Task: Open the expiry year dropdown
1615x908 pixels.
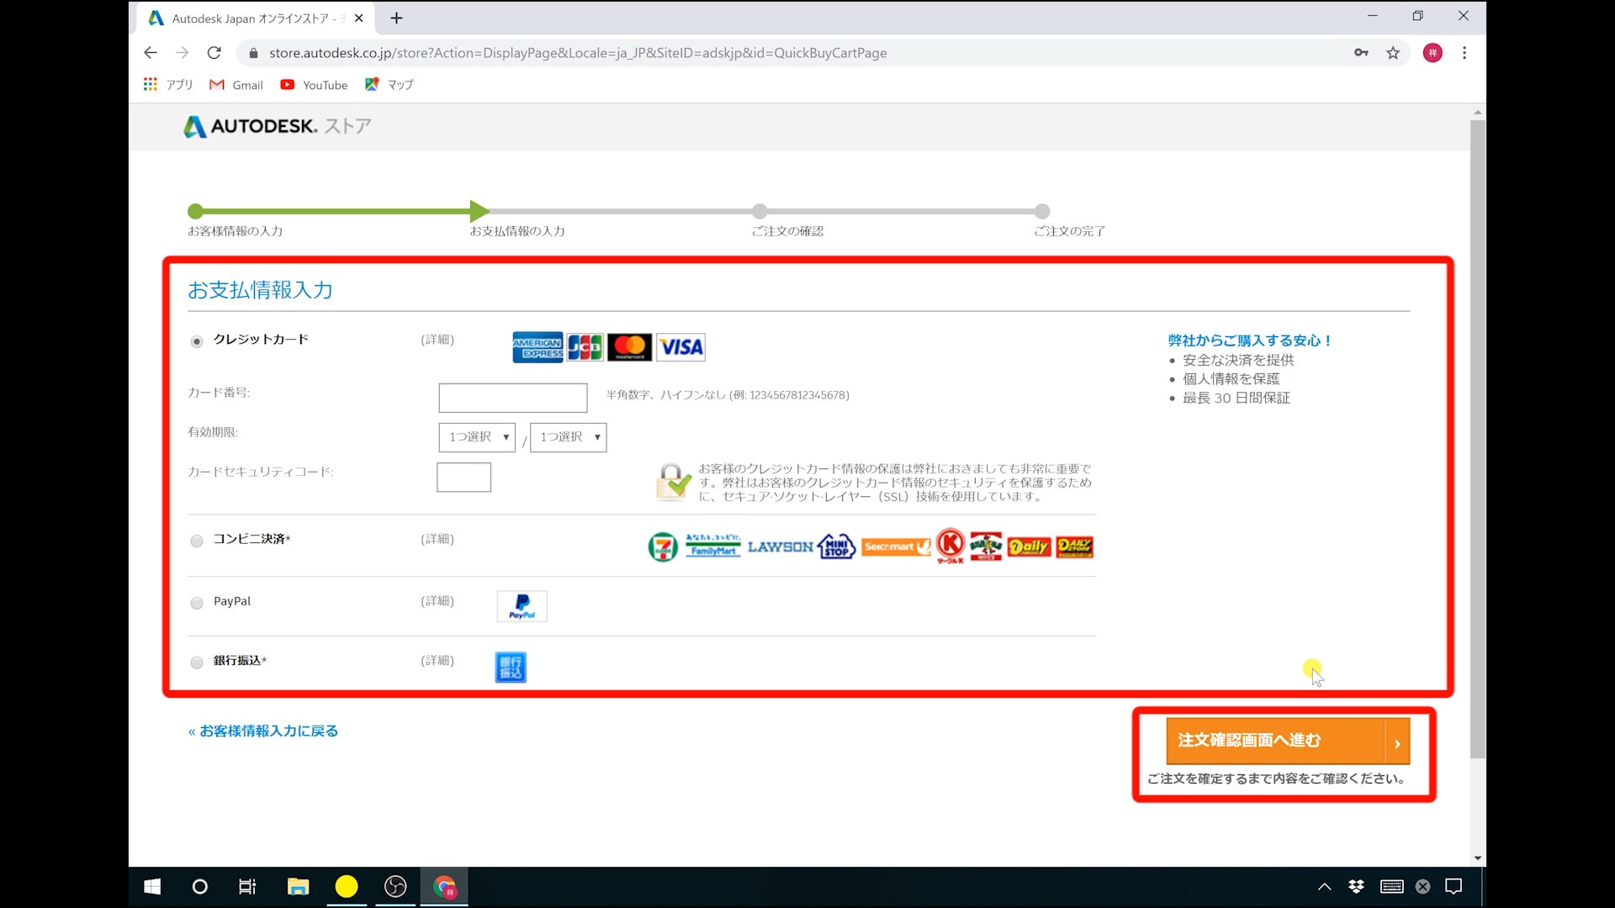Action: click(x=569, y=437)
